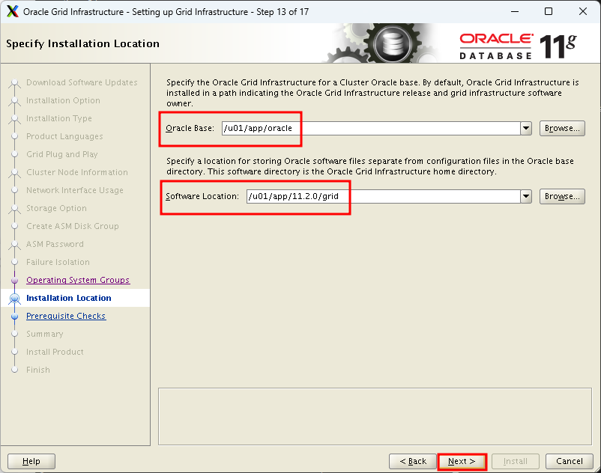Close the installer window
The height and width of the screenshot is (473, 601).
(x=582, y=11)
